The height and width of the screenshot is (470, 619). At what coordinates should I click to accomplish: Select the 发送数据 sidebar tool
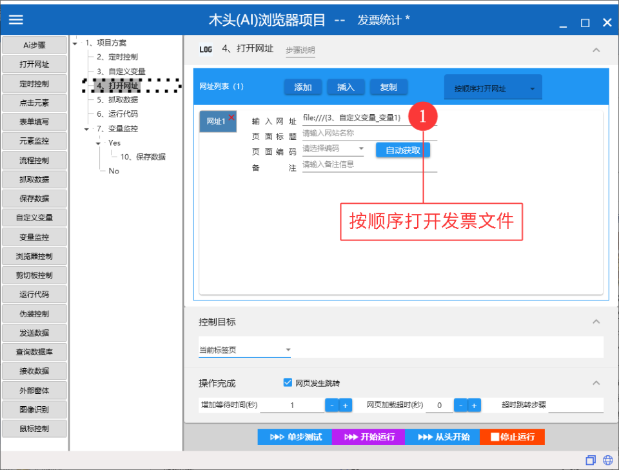34,333
